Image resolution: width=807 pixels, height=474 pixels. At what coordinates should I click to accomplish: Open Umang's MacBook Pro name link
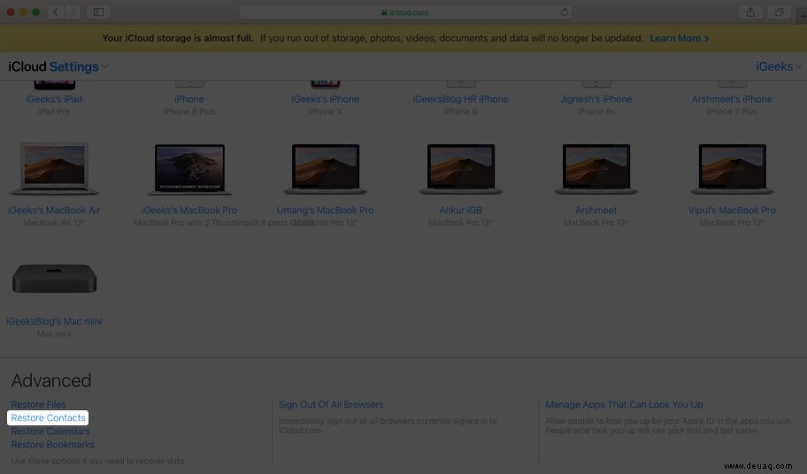coord(326,210)
